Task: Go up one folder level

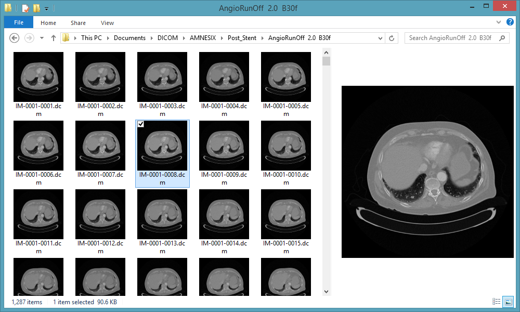Action: tap(53, 38)
